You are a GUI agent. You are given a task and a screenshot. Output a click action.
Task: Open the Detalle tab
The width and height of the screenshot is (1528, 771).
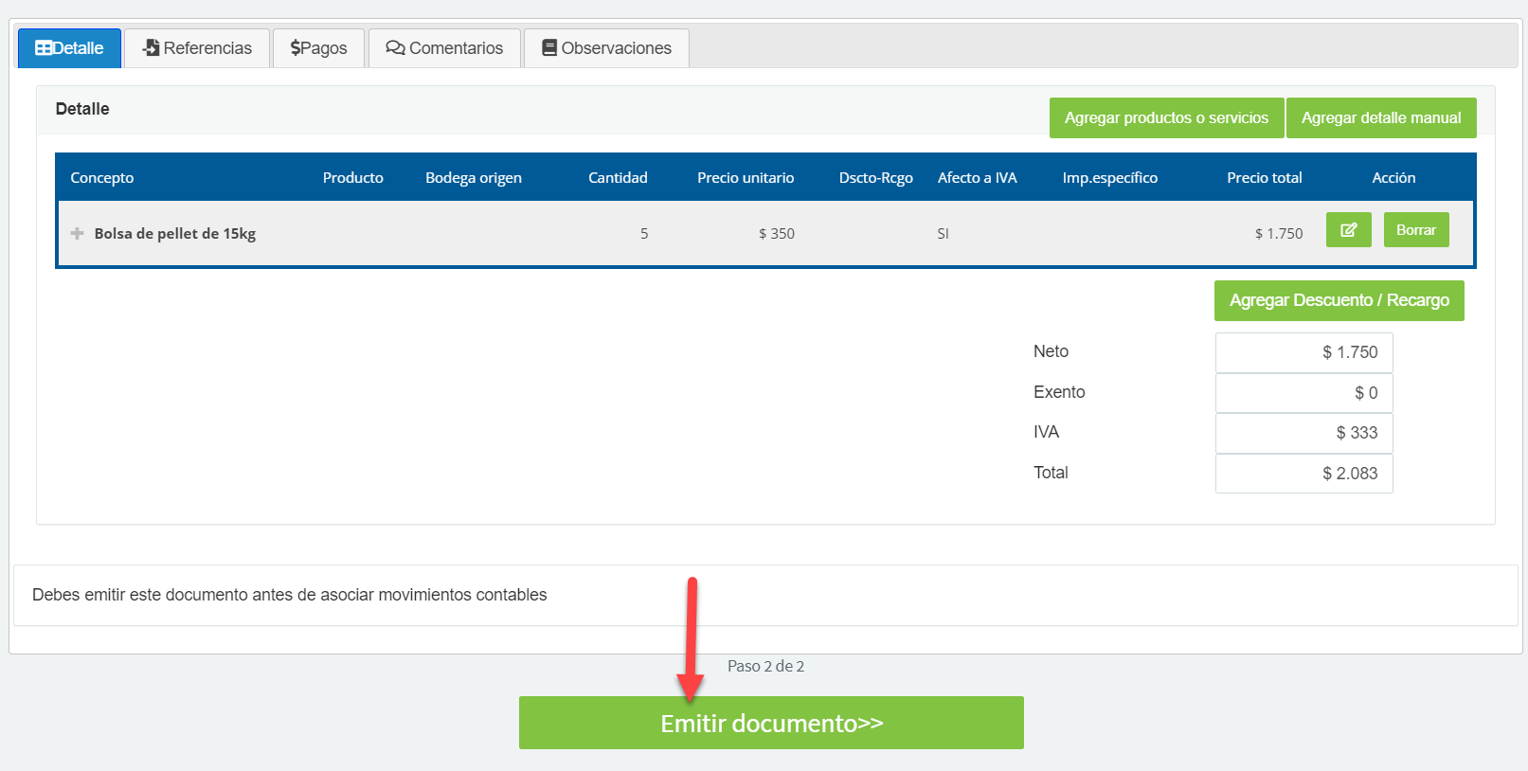pyautogui.click(x=69, y=48)
